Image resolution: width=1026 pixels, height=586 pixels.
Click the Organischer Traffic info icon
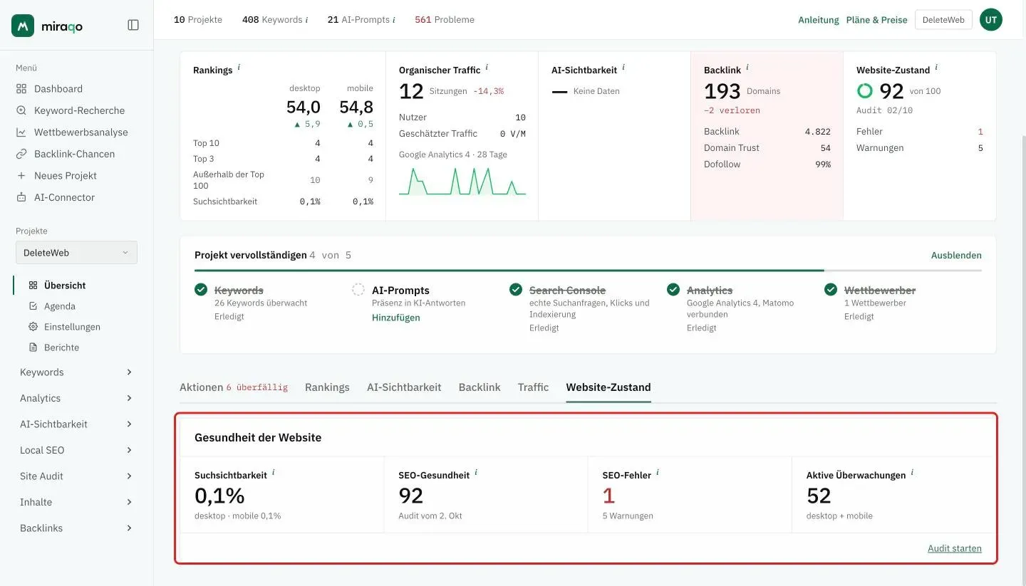pos(487,68)
